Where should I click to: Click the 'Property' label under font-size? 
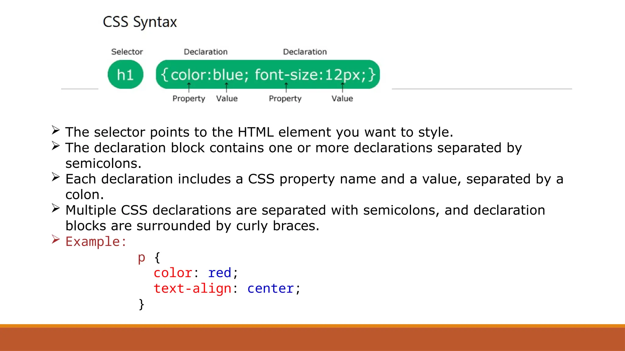coord(285,99)
